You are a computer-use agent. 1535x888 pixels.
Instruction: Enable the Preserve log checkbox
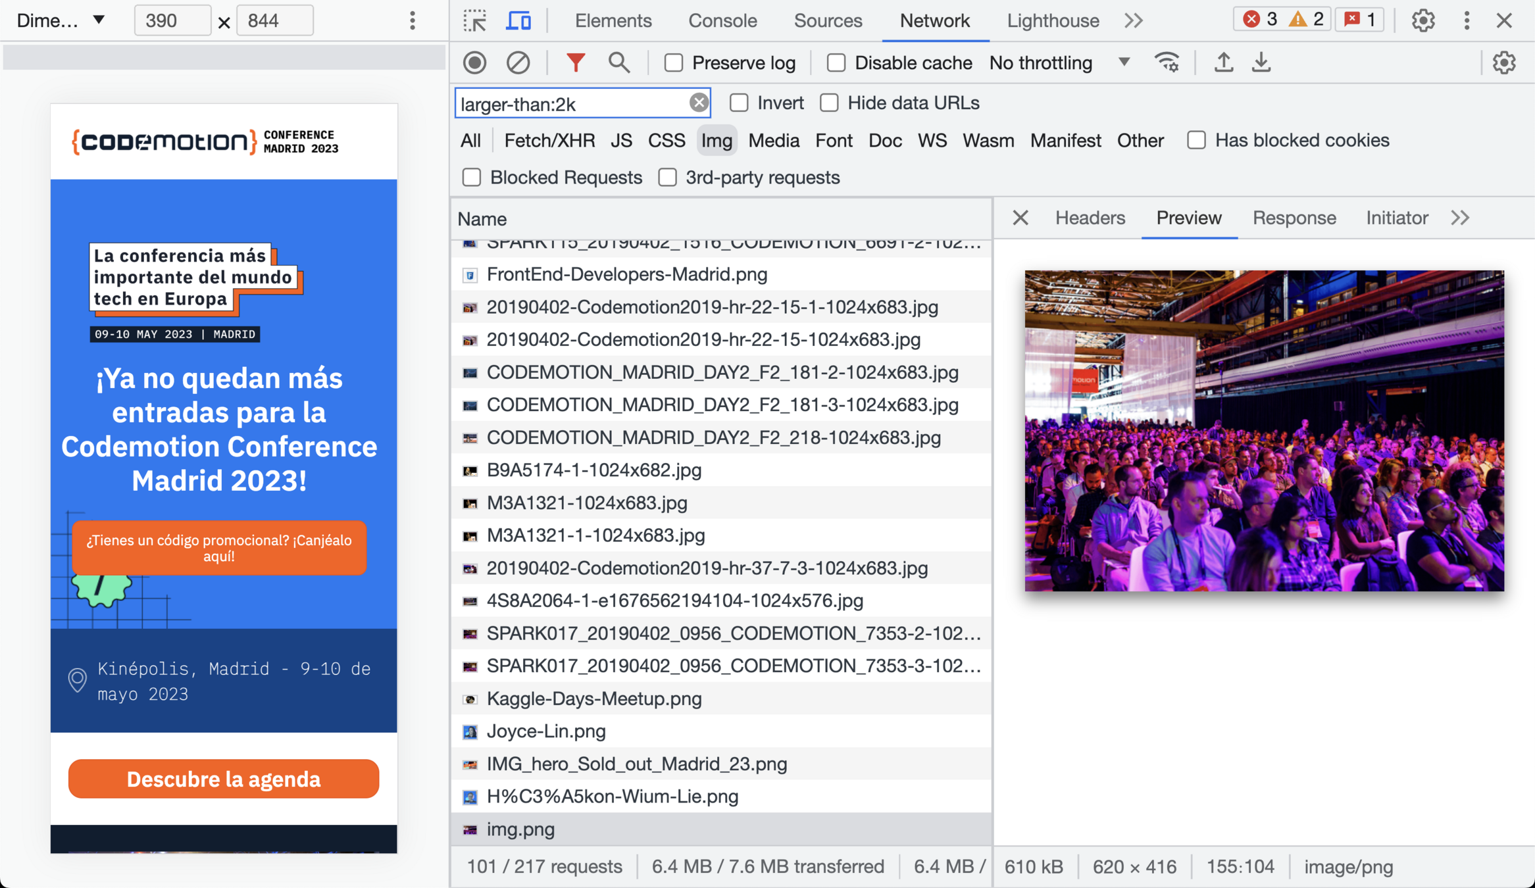(674, 63)
